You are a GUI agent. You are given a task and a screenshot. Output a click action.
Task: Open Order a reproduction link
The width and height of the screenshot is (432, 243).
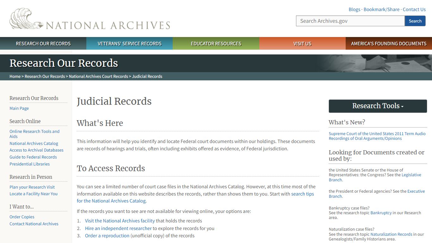[x=107, y=236]
